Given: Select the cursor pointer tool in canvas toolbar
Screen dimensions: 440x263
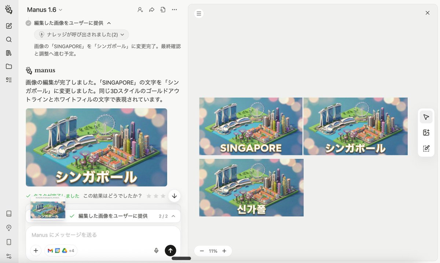Looking at the screenshot, I should [426, 117].
